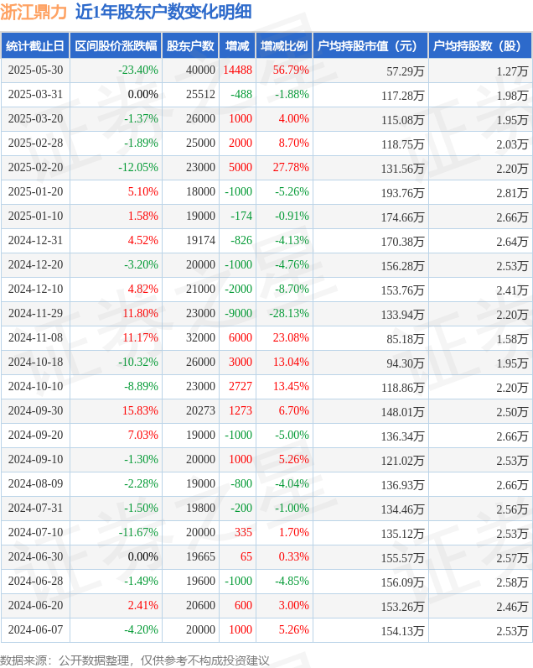The height and width of the screenshot is (668, 533).
Task: Select the 2024-06-07 date cell
Action: click(x=35, y=629)
